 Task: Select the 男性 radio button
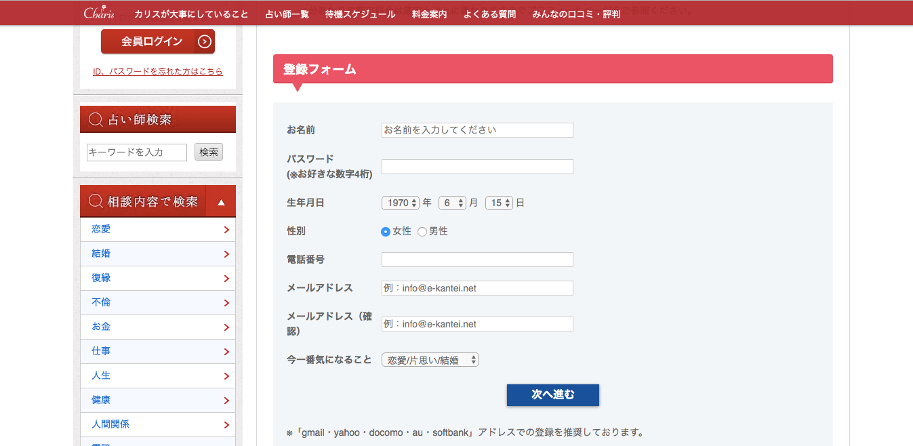422,232
